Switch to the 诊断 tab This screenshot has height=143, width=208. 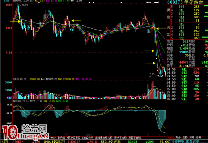pos(198,137)
